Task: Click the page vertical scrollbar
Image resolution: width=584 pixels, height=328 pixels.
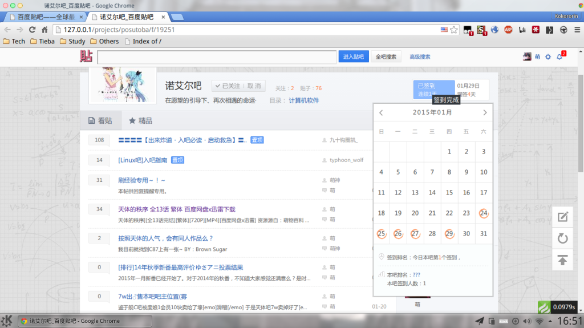Action: point(581,123)
